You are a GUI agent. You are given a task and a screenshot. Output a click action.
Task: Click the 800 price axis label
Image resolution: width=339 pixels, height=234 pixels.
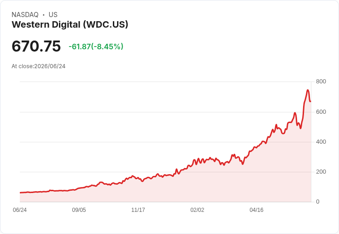coord(321,82)
